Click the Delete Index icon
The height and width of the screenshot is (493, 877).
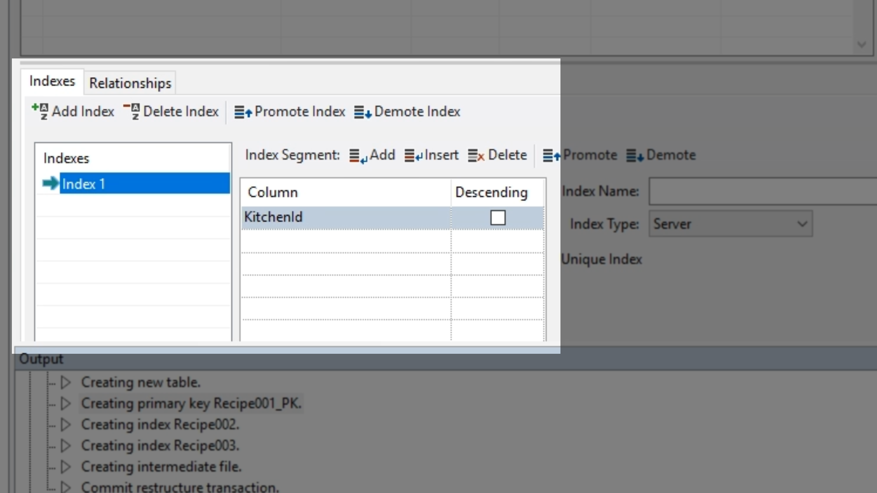coord(132,111)
